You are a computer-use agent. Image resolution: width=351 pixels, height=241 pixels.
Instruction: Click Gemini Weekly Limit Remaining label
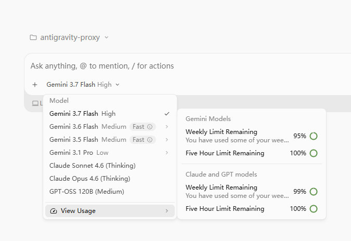[x=221, y=132]
